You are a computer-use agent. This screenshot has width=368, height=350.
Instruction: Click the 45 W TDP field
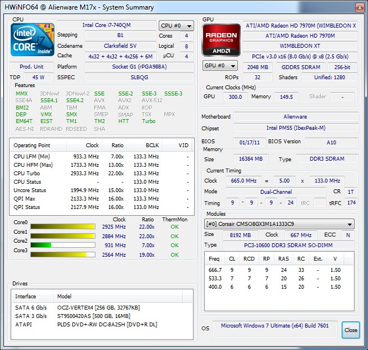click(39, 78)
